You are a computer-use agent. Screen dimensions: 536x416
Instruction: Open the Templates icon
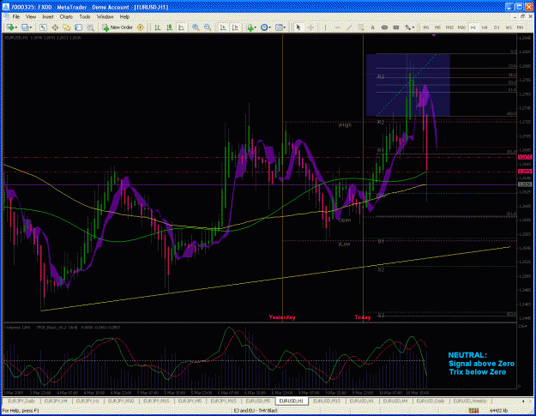279,27
